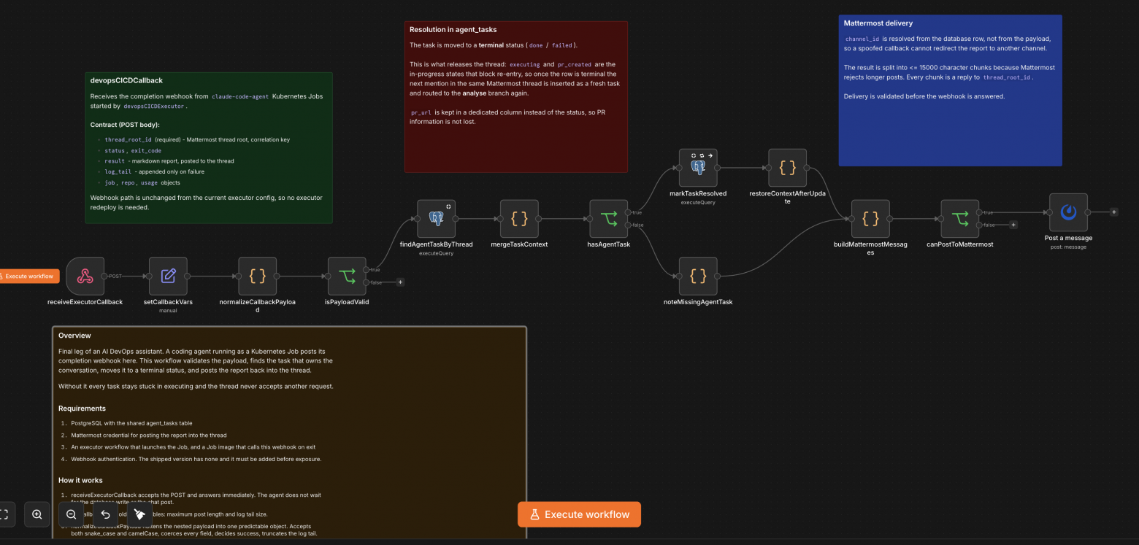Reset the canvas zoom level
This screenshot has height=545, width=1139.
[105, 514]
